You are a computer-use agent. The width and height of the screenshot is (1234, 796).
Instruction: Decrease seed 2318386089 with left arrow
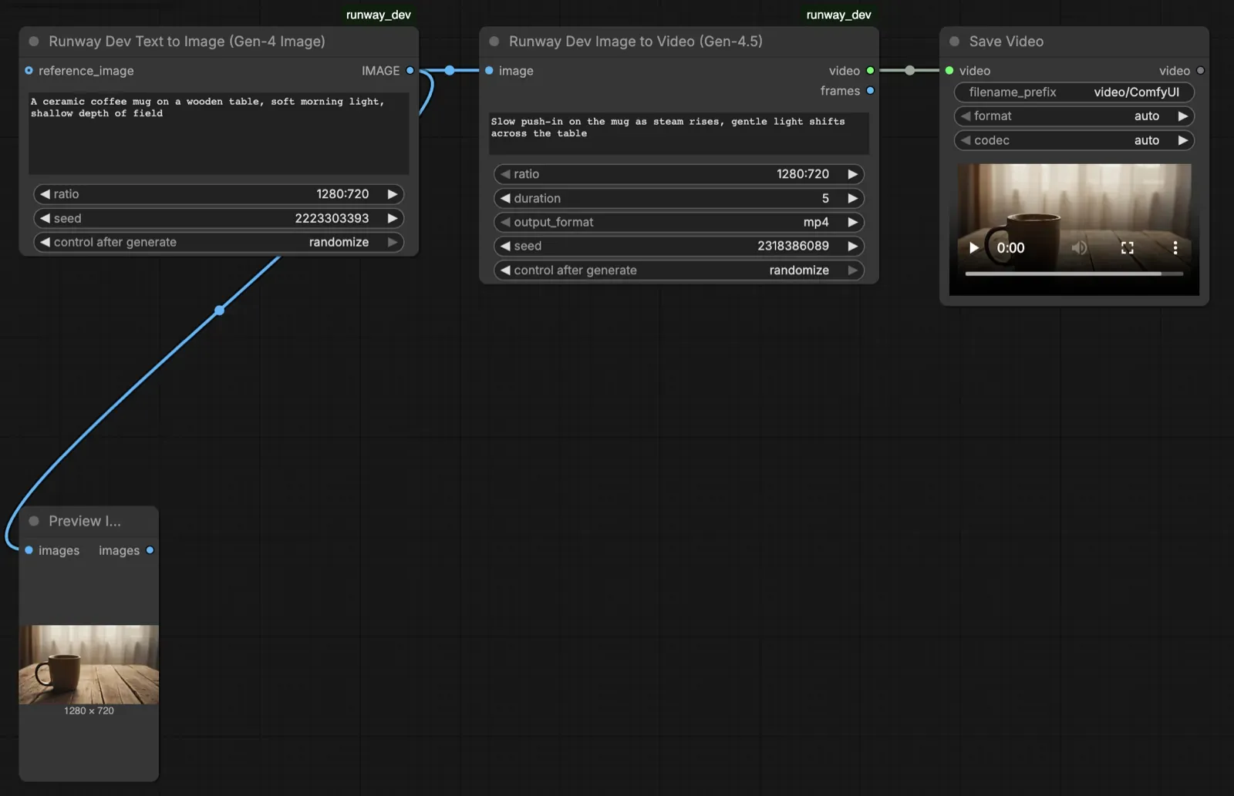pos(505,246)
